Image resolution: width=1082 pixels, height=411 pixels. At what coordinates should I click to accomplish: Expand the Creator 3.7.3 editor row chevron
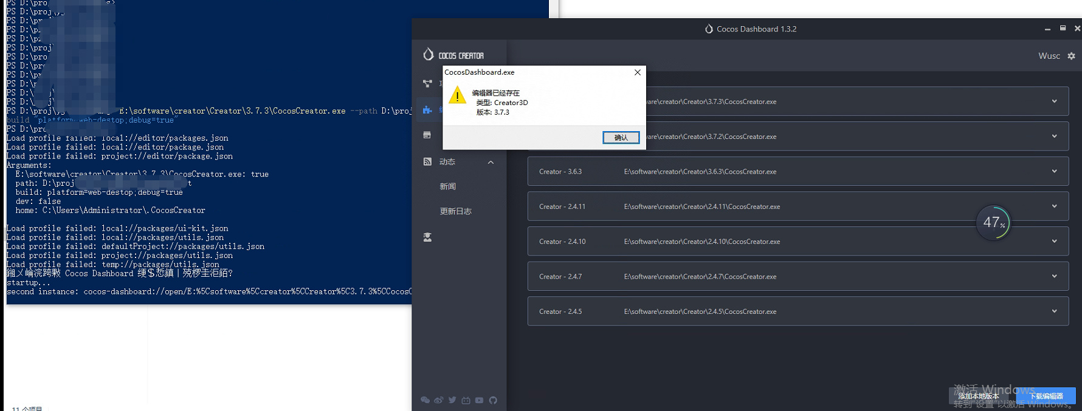(1054, 101)
